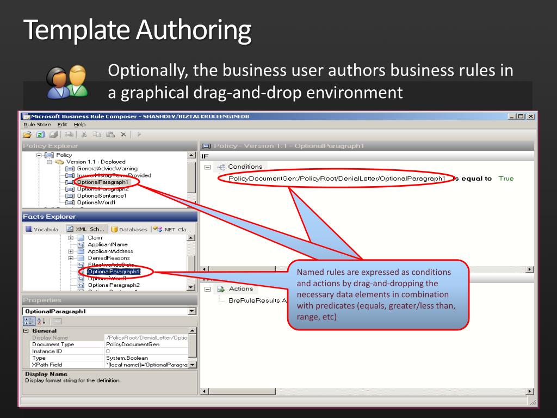Viewport: 557px width, 418px height.
Task: Click the rule icon beside OptionalSentance1
Action: click(70, 196)
